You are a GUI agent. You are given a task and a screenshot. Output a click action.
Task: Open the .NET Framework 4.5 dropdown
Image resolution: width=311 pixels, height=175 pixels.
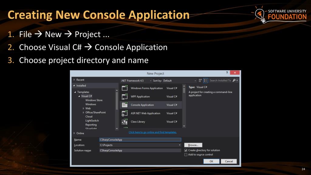(x=136, y=81)
